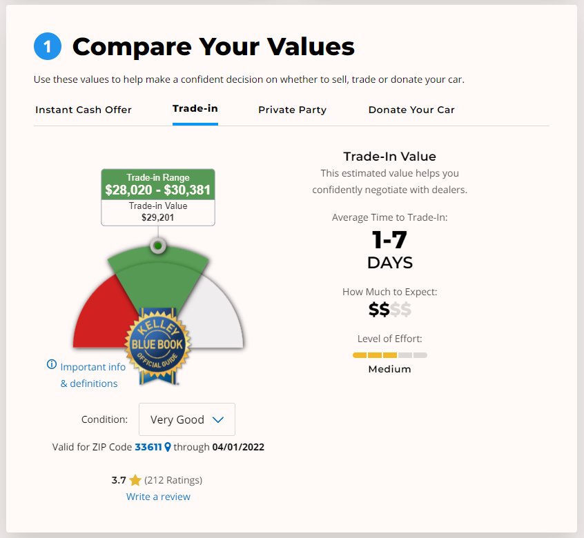The height and width of the screenshot is (538, 584).
Task: Open the Private Party tab
Action: [x=293, y=110]
